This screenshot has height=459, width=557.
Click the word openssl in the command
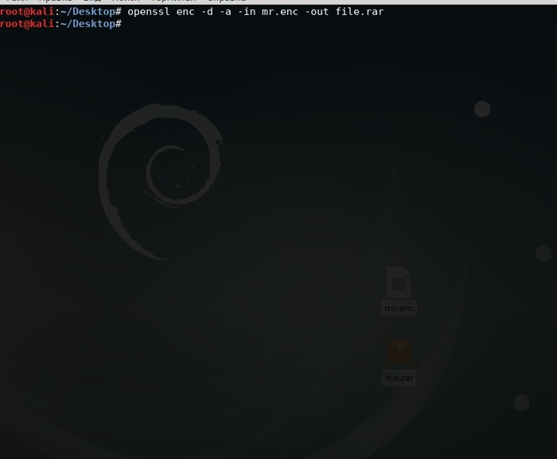pyautogui.click(x=147, y=12)
